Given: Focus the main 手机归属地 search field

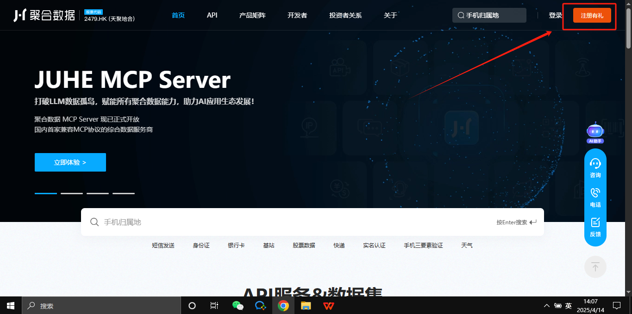Looking at the screenshot, I should pos(313,222).
